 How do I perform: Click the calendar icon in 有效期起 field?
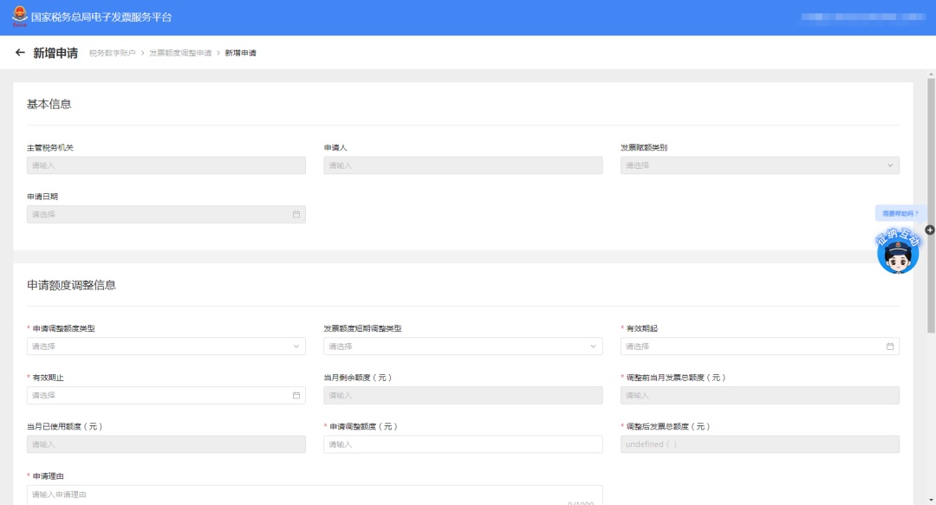[889, 346]
